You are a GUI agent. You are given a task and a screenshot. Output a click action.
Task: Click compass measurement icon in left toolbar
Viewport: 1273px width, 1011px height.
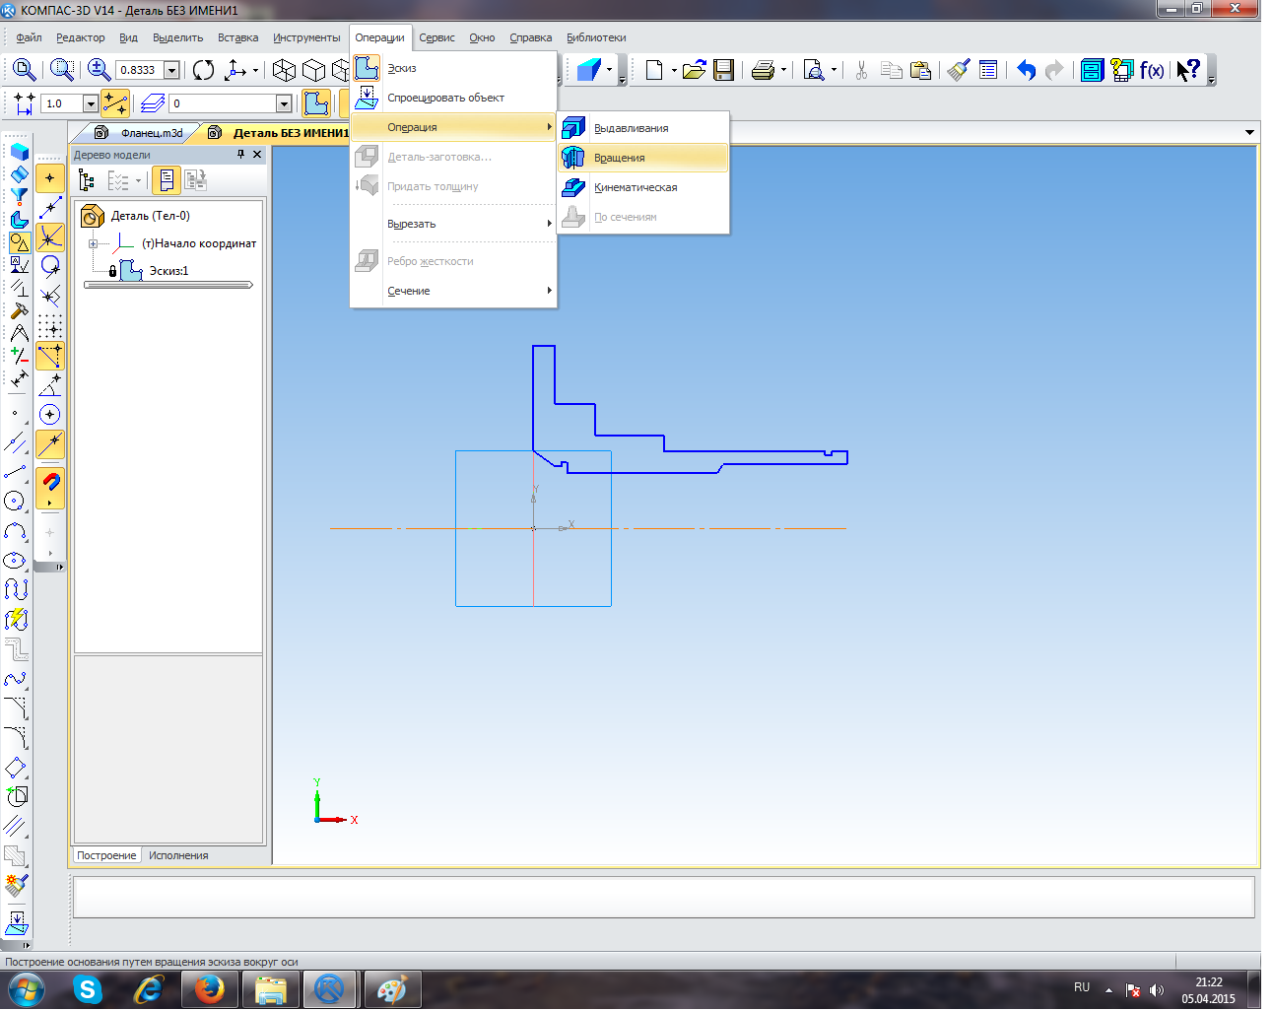[x=19, y=333]
